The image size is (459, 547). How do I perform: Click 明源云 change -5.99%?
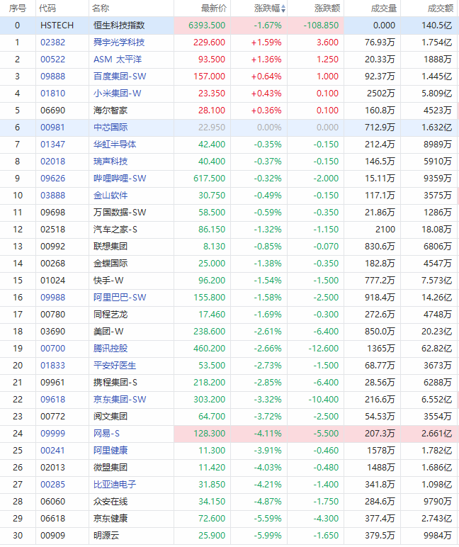[268, 536]
